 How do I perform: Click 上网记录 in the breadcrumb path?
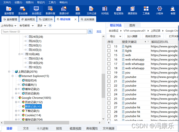pos(155,31)
